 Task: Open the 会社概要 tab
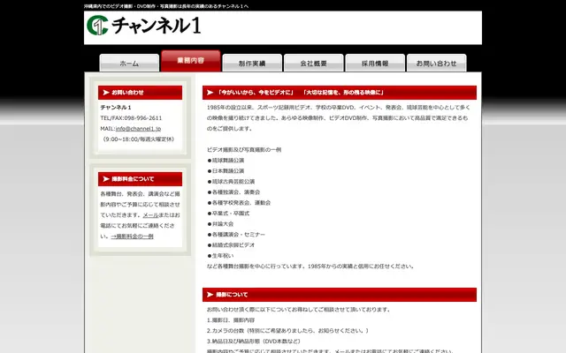(313, 63)
